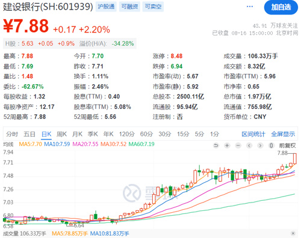Click the 可融资 tag

tap(129, 7)
